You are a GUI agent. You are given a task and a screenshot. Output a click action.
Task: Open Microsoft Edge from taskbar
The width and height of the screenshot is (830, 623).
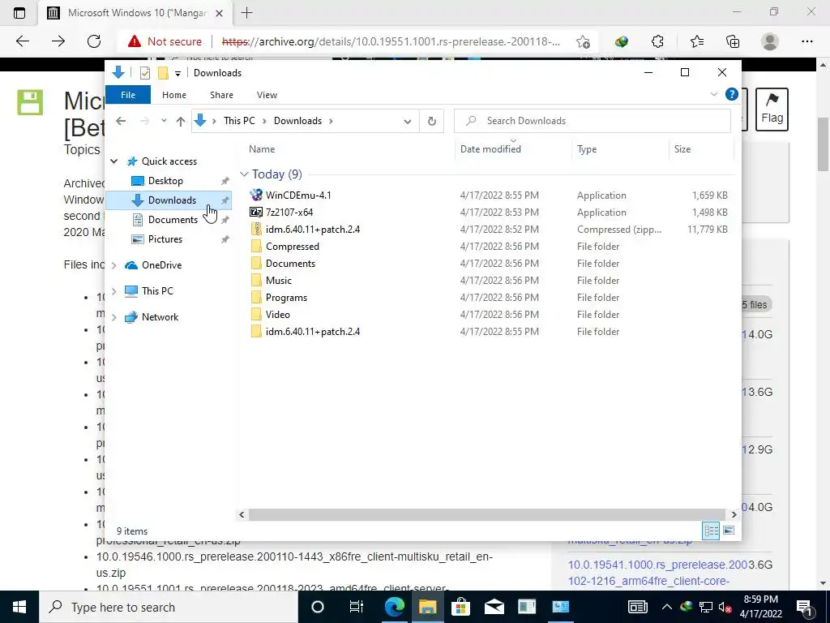(x=395, y=607)
